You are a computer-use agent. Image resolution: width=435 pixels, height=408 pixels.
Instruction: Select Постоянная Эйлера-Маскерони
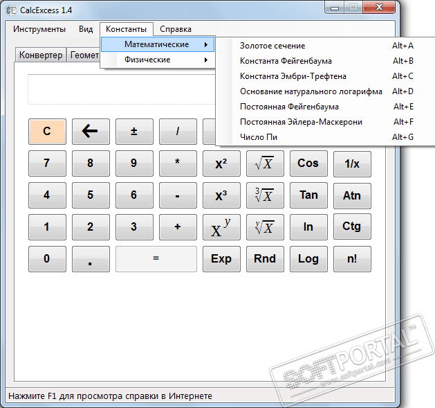coord(326,122)
